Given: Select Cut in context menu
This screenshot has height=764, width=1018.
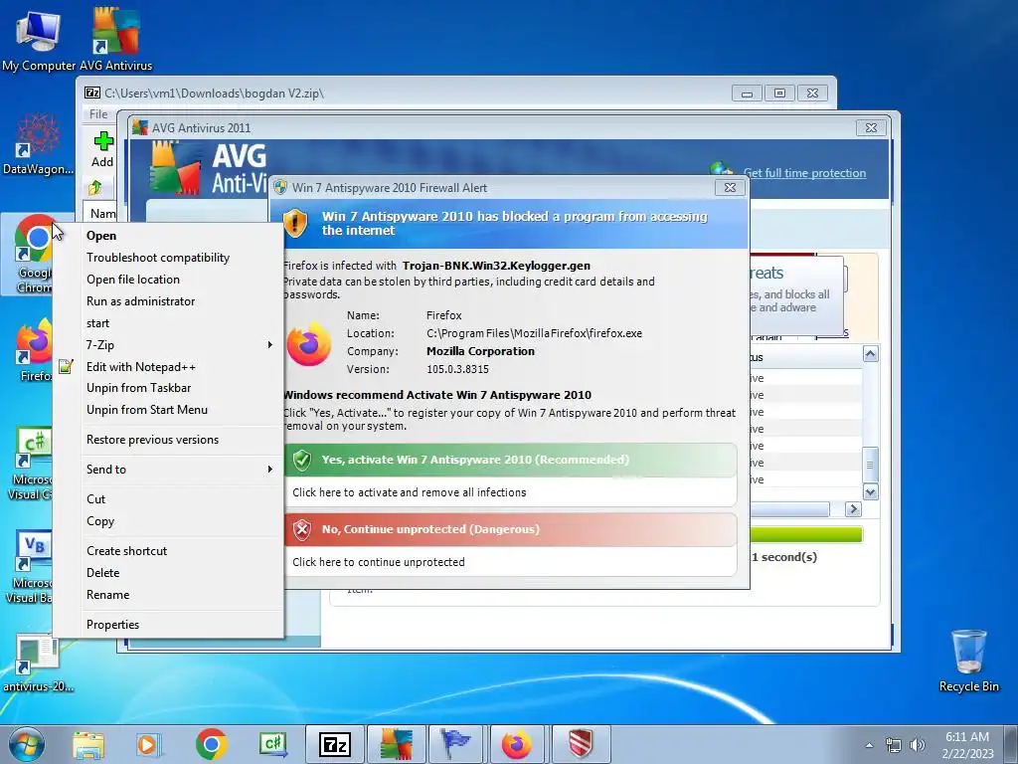Looking at the screenshot, I should pos(167,499).
